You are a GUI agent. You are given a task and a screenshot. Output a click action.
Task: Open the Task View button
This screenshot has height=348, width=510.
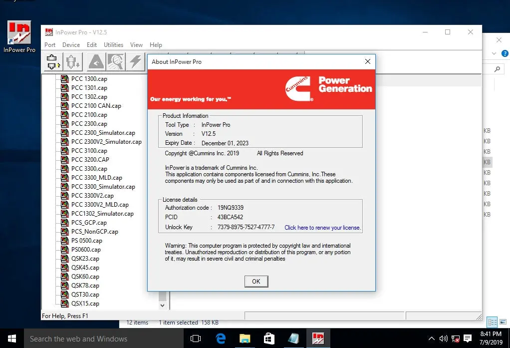click(196, 339)
